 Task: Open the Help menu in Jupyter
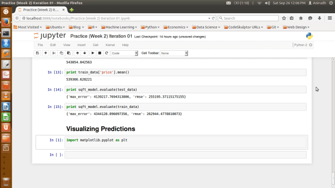(125, 45)
